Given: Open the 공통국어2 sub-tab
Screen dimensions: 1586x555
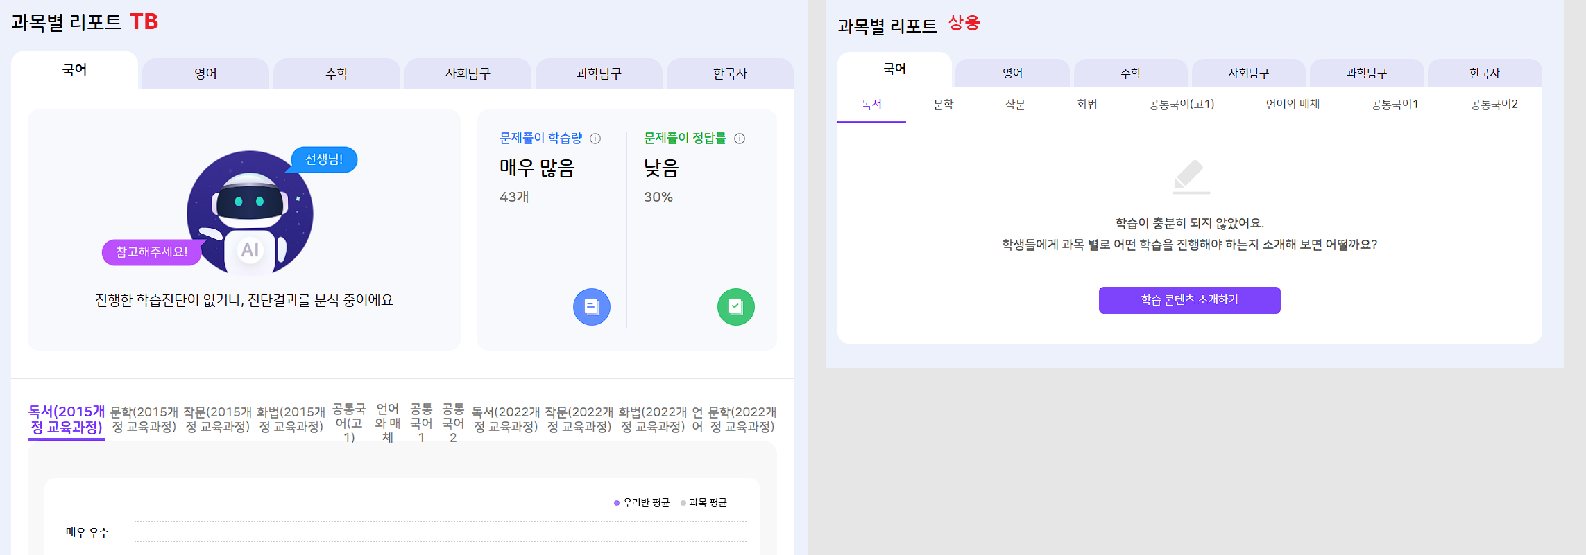Looking at the screenshot, I should coord(1494,105).
